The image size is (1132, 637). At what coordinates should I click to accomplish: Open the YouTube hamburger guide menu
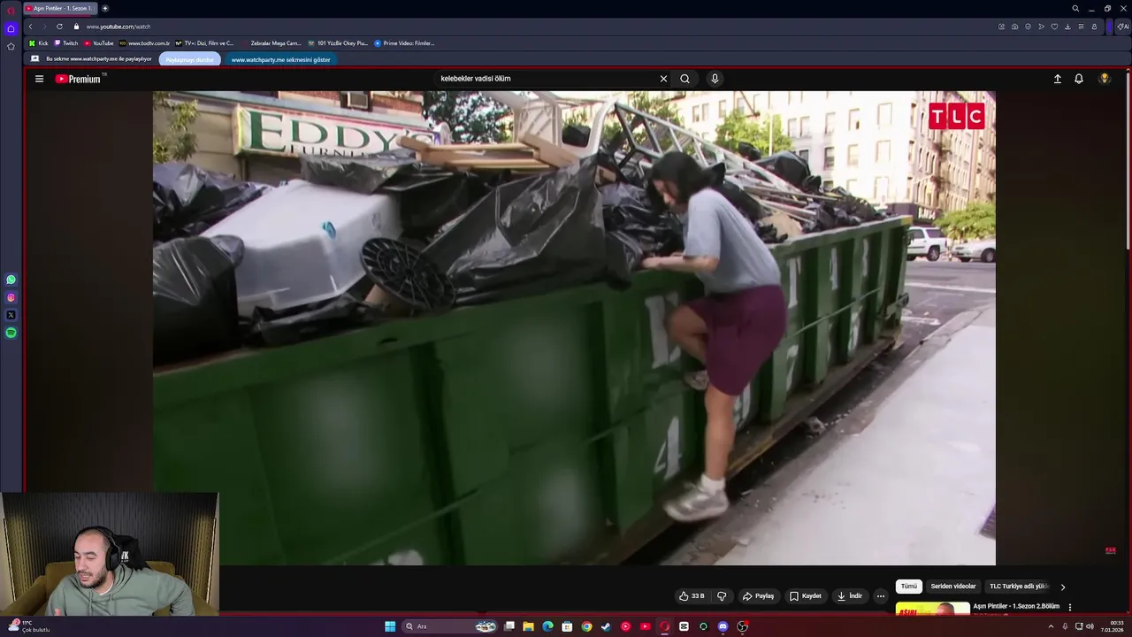click(x=39, y=79)
